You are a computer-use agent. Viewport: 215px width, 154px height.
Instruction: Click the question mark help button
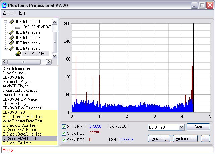tap(205, 138)
